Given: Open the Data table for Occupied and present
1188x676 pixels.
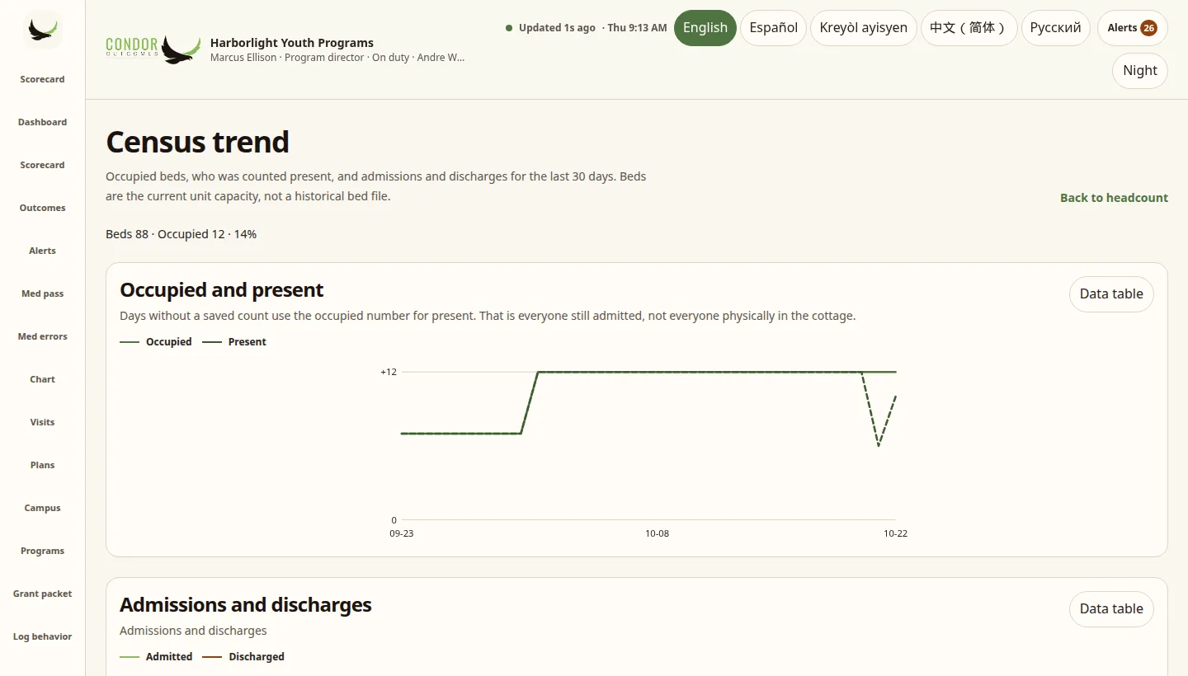Looking at the screenshot, I should (x=1111, y=294).
